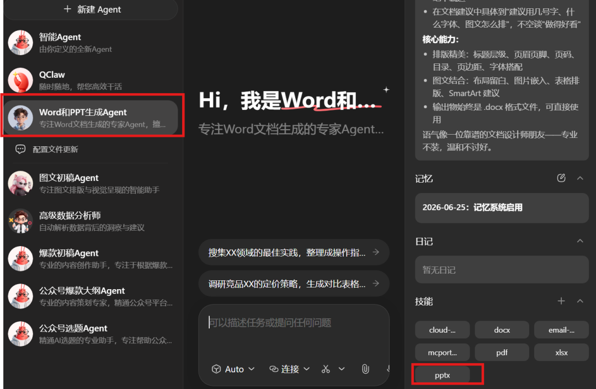Click the paperclip attach file icon
This screenshot has width=596, height=389.
tap(365, 369)
